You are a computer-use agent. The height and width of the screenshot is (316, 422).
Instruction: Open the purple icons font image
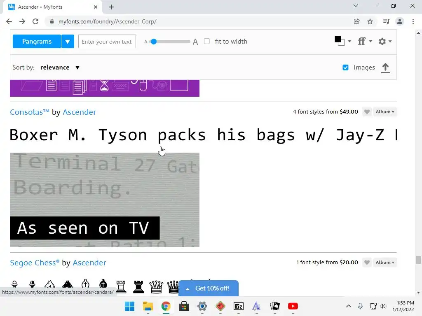[x=104, y=88]
